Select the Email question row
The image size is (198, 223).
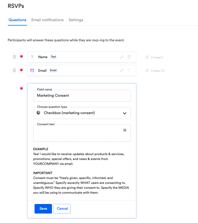pos(82,71)
